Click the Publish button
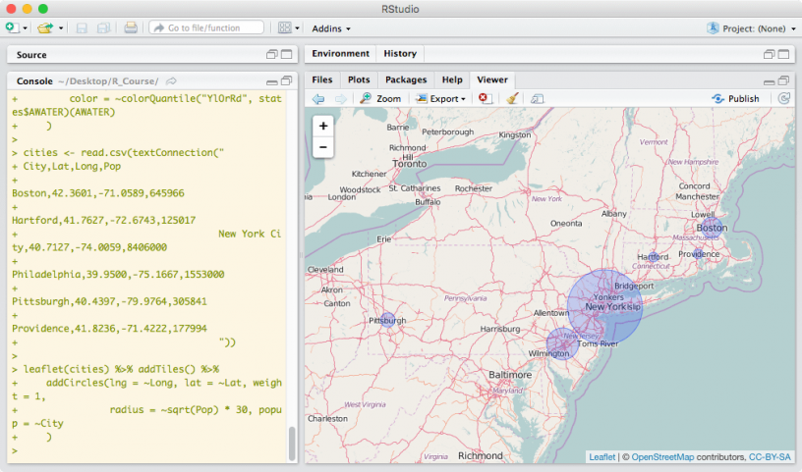 point(735,99)
